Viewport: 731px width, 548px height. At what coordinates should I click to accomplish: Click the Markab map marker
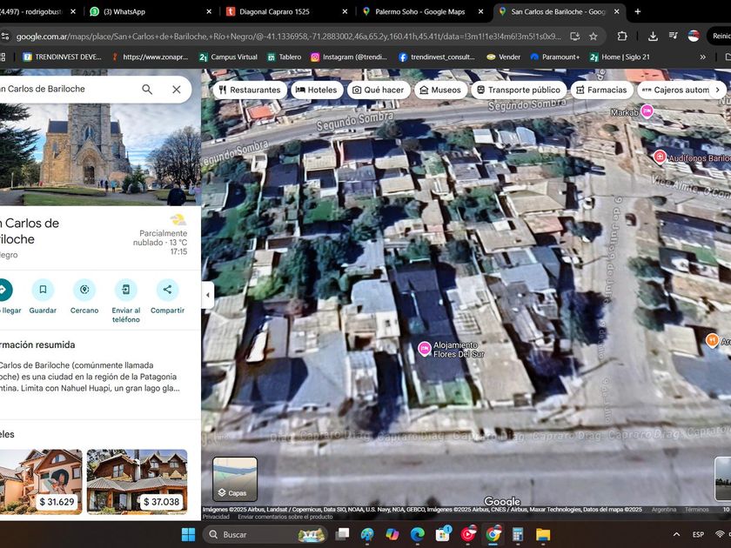coord(647,111)
